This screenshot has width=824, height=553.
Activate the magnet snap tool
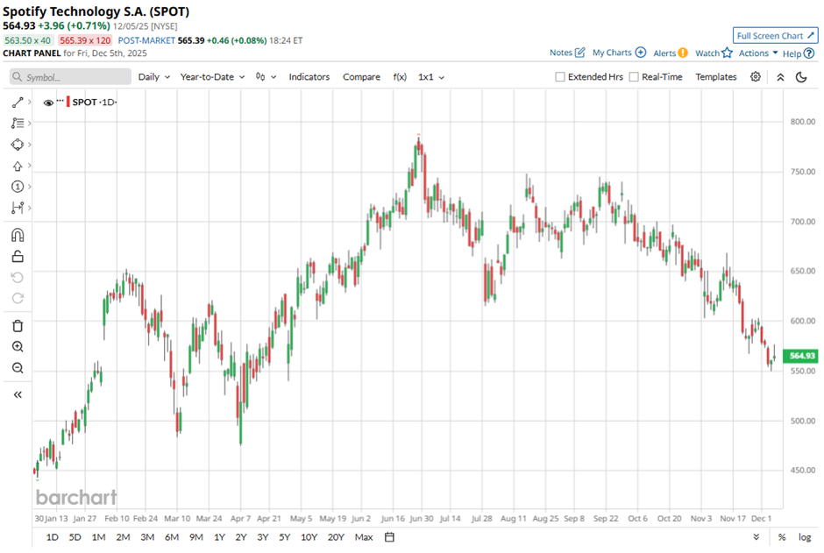pos(18,235)
